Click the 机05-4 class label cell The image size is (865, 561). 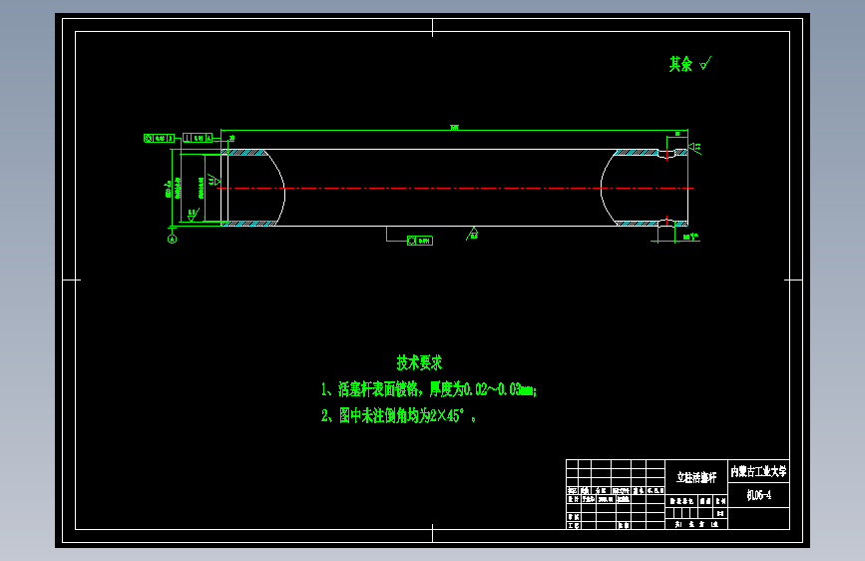click(x=758, y=495)
